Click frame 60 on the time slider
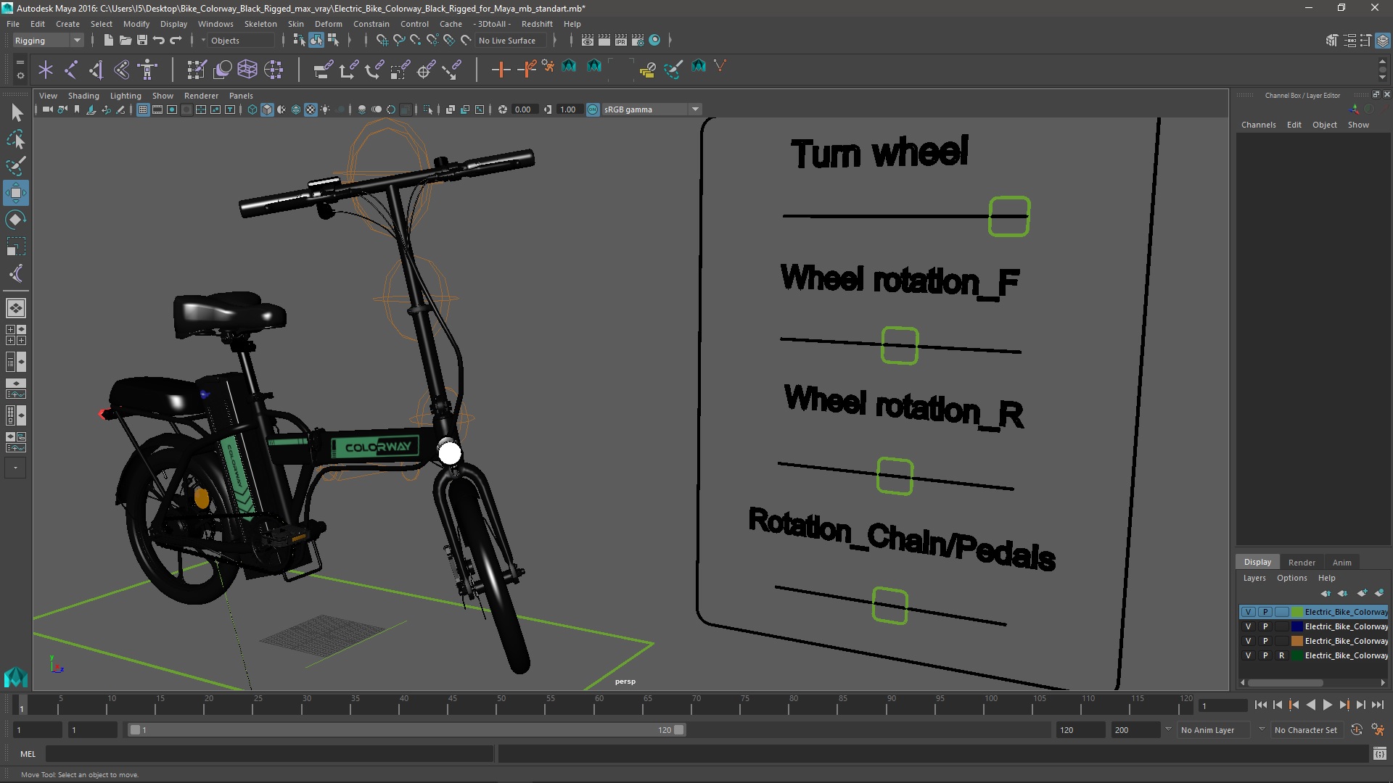1393x783 pixels. tap(599, 703)
